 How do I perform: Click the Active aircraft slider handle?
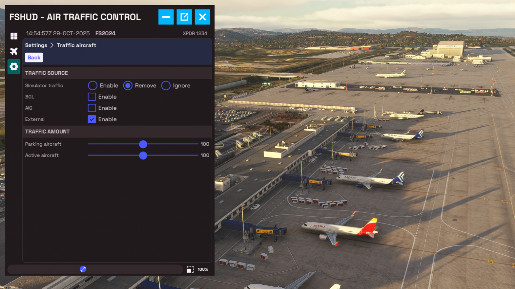point(143,155)
